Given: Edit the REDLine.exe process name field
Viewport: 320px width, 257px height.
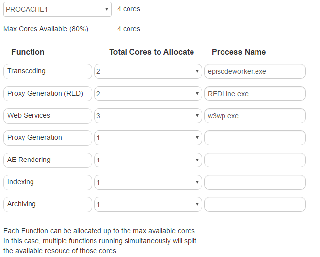Looking at the screenshot, I should pyautogui.click(x=255, y=94).
